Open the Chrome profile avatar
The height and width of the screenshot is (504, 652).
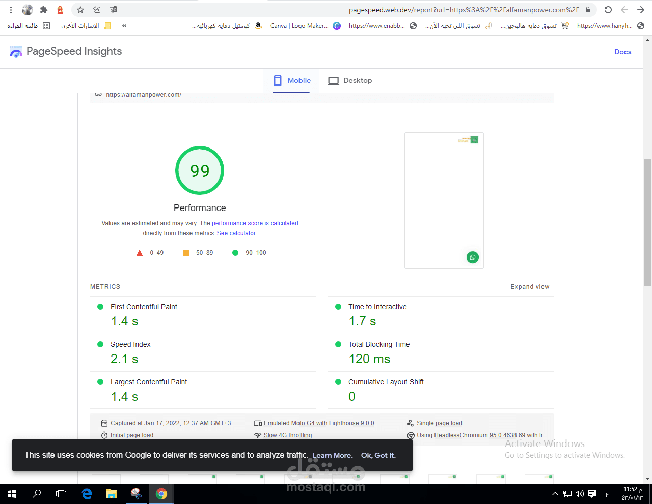(28, 10)
